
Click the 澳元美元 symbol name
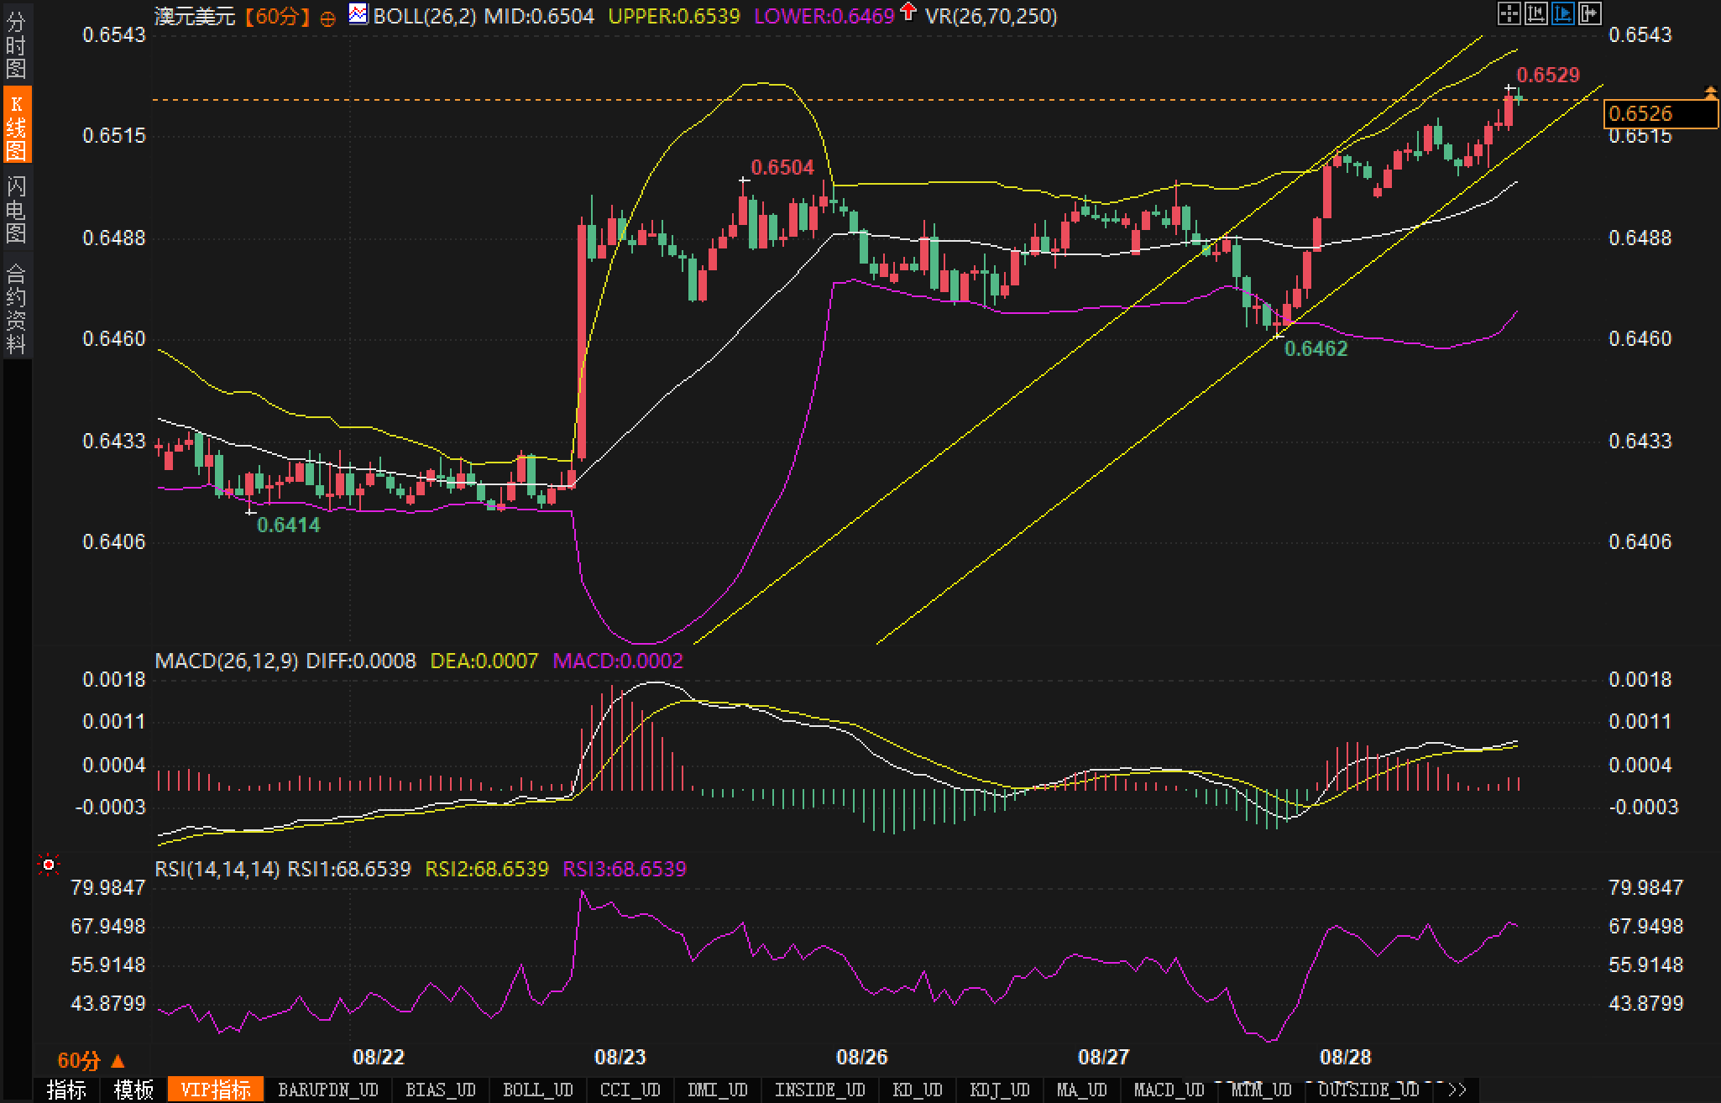pos(195,16)
